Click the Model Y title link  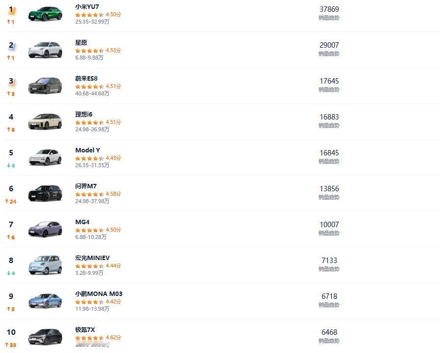(x=88, y=150)
